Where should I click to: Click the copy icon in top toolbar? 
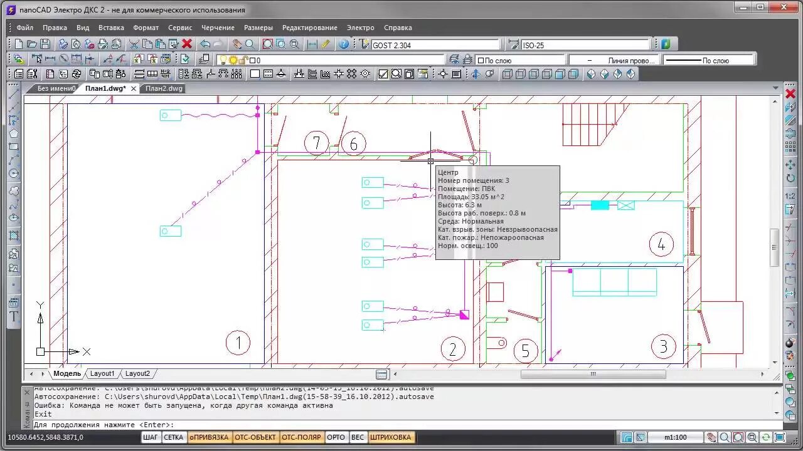point(147,44)
